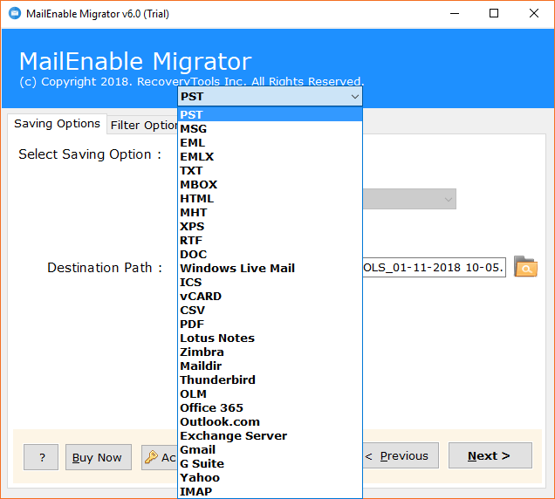
Task: Choose PDF from the dropdown list
Action: [x=270, y=325]
